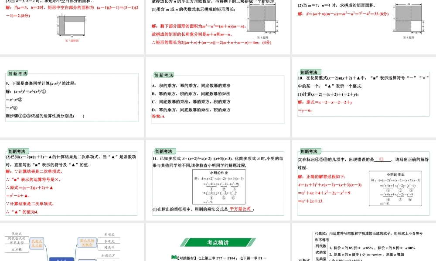Expand the 代数式及求值 mind map node

pyautogui.click(x=37, y=243)
